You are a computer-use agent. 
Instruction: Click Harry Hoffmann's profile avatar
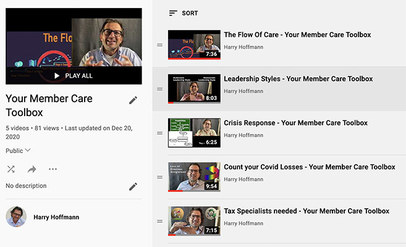(16, 217)
